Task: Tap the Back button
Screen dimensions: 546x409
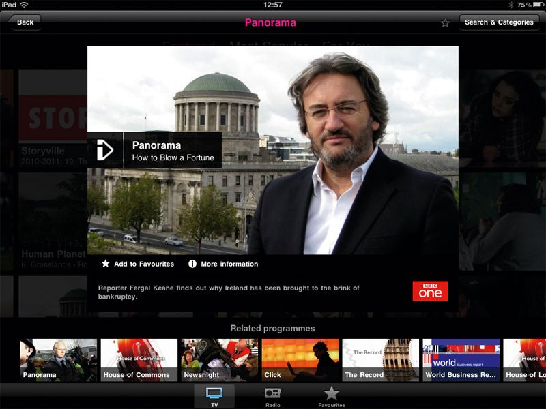Action: pyautogui.click(x=25, y=22)
